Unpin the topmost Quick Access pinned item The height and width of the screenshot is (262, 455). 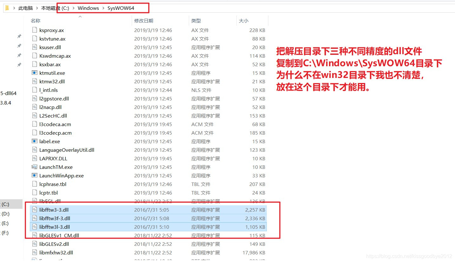19,36
